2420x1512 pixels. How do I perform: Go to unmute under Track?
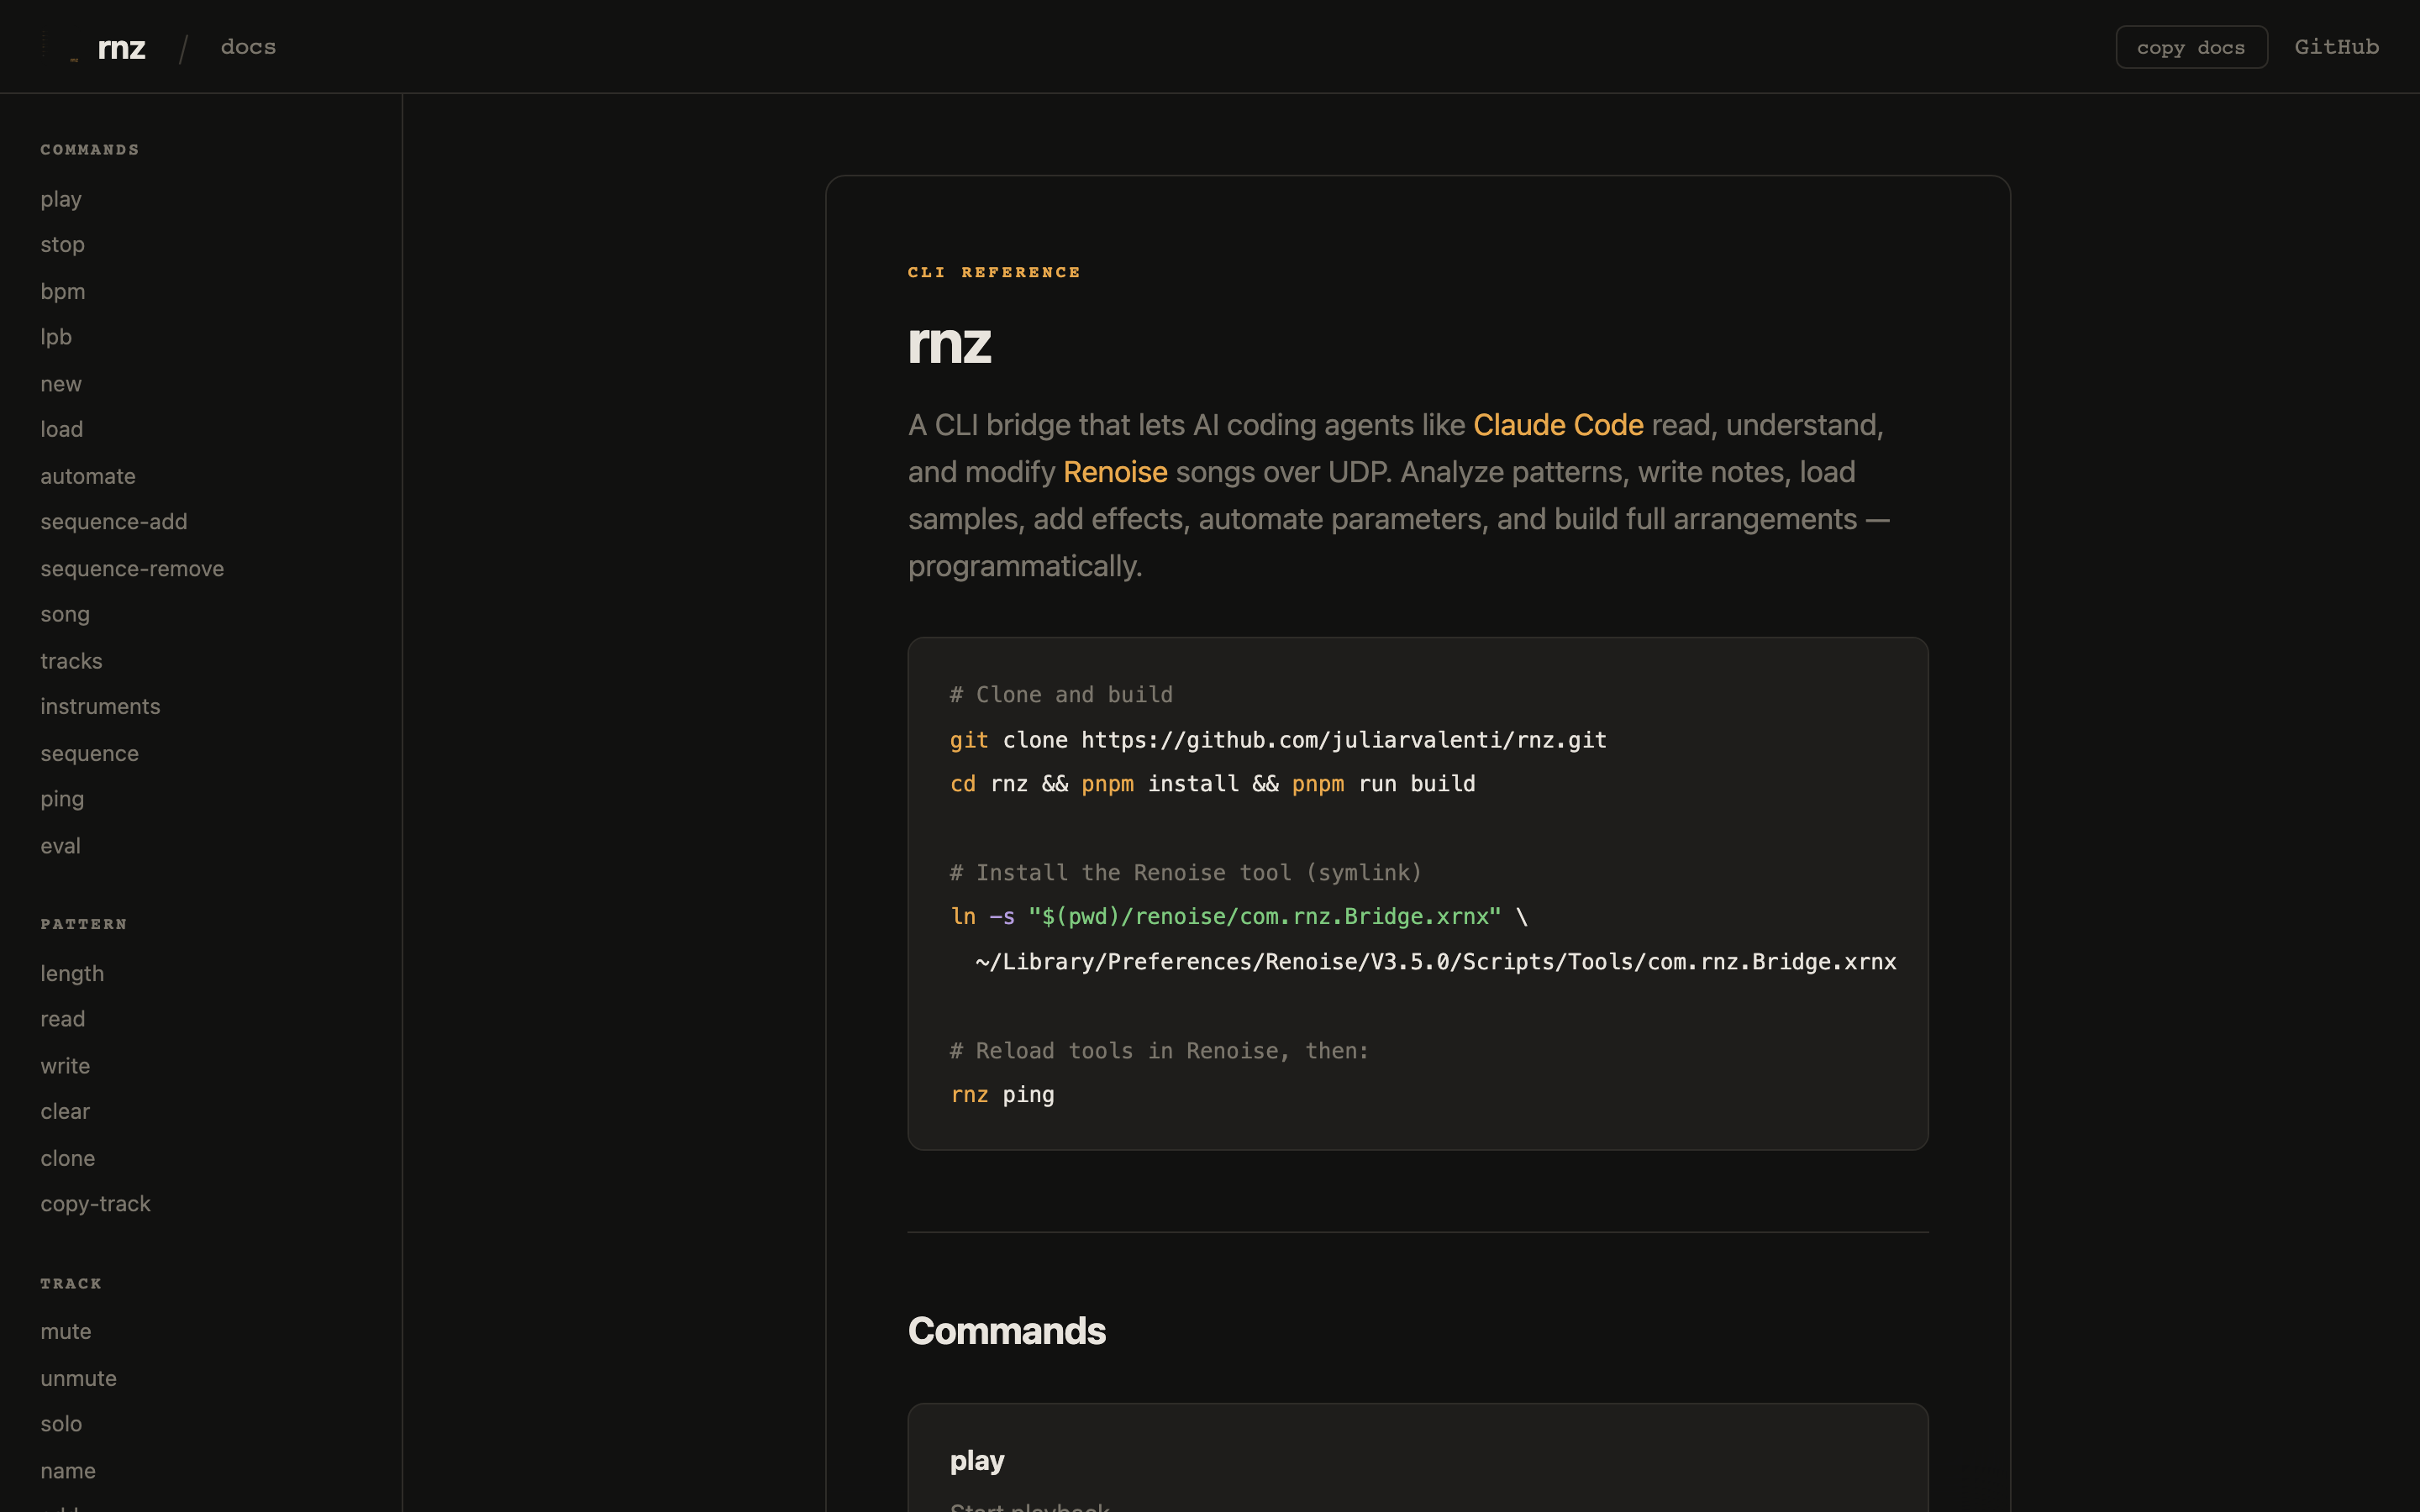coord(79,1378)
